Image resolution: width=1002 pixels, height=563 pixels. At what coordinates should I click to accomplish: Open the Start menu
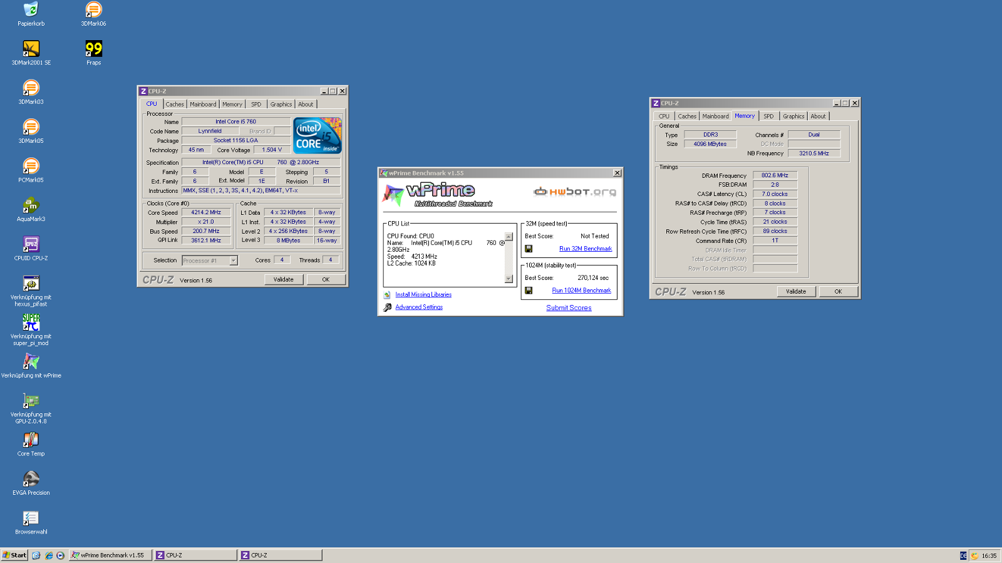point(14,555)
